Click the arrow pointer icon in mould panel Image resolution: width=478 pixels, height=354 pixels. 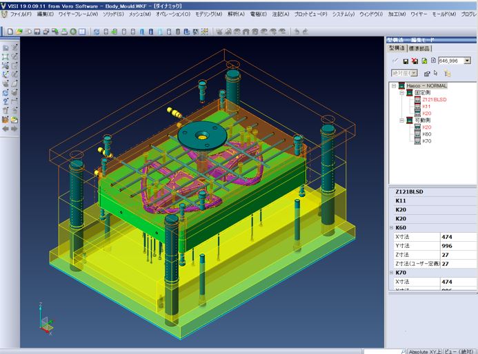tap(437, 72)
